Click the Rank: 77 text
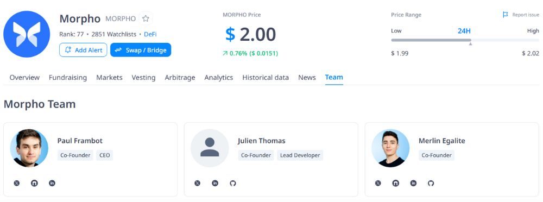Viewport: 543px width, 202px height. [x=72, y=34]
